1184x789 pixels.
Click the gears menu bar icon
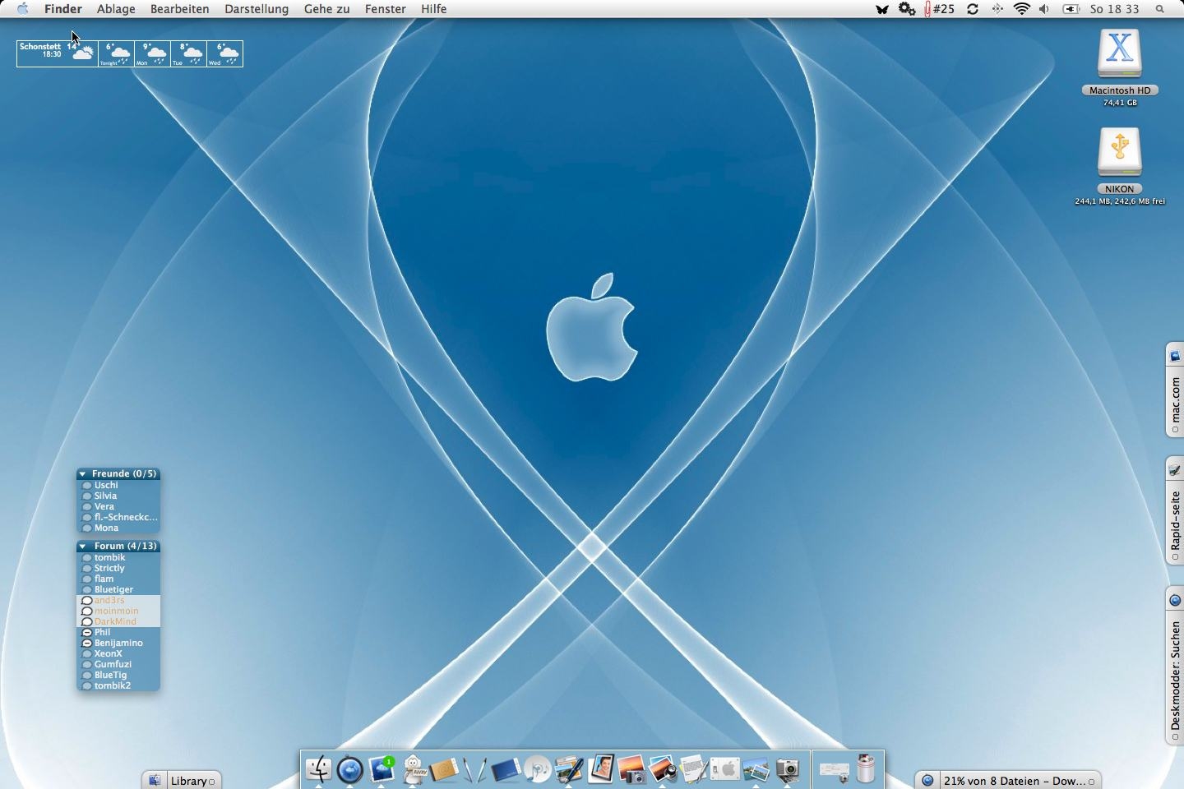point(907,9)
